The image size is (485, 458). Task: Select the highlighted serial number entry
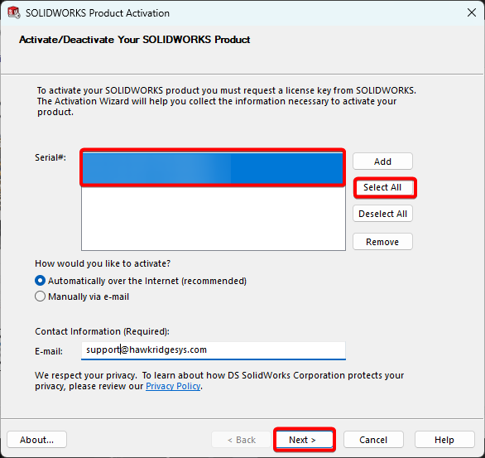pyautogui.click(x=213, y=168)
